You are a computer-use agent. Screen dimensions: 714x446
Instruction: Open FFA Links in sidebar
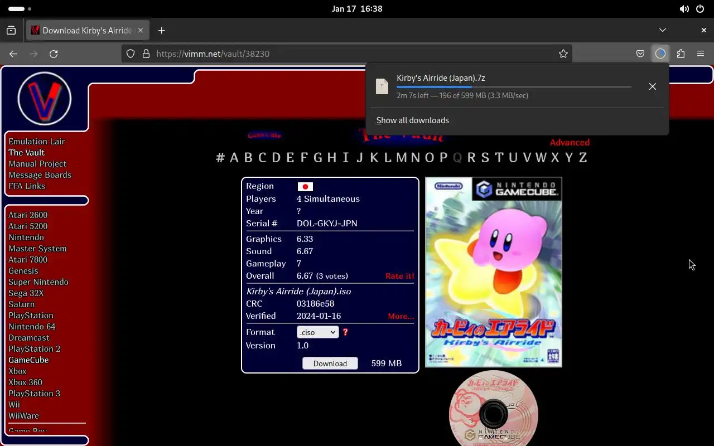pos(27,186)
